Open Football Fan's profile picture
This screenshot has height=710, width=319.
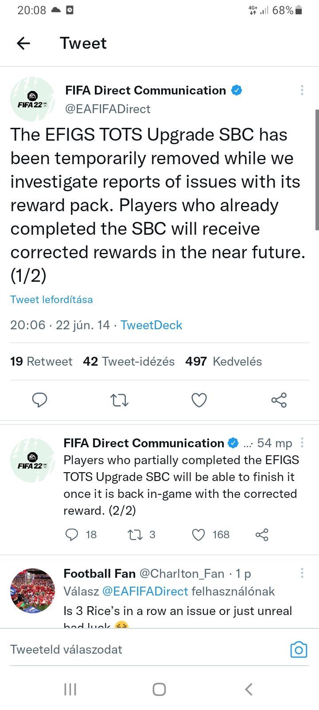(x=33, y=591)
